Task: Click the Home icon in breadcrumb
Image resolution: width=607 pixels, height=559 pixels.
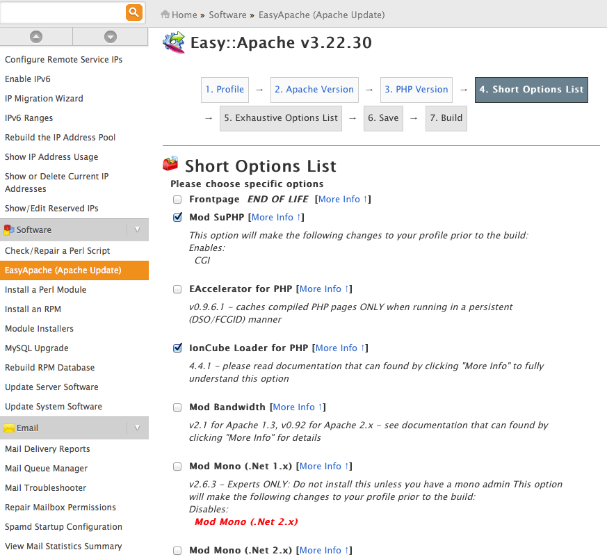Action: (165, 14)
